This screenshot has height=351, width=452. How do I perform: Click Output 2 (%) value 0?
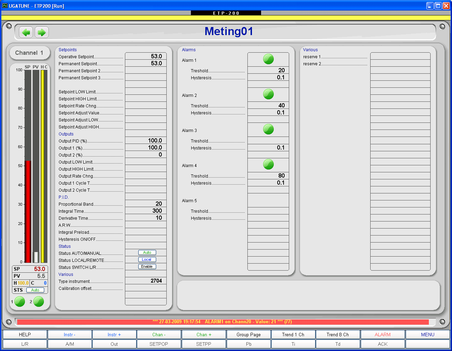146,154
